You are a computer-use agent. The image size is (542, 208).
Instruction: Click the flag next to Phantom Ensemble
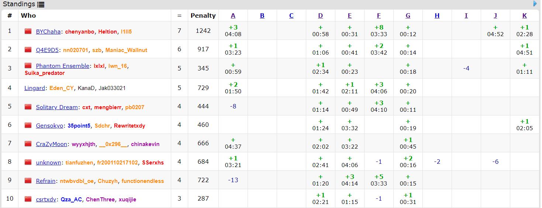tap(28, 66)
